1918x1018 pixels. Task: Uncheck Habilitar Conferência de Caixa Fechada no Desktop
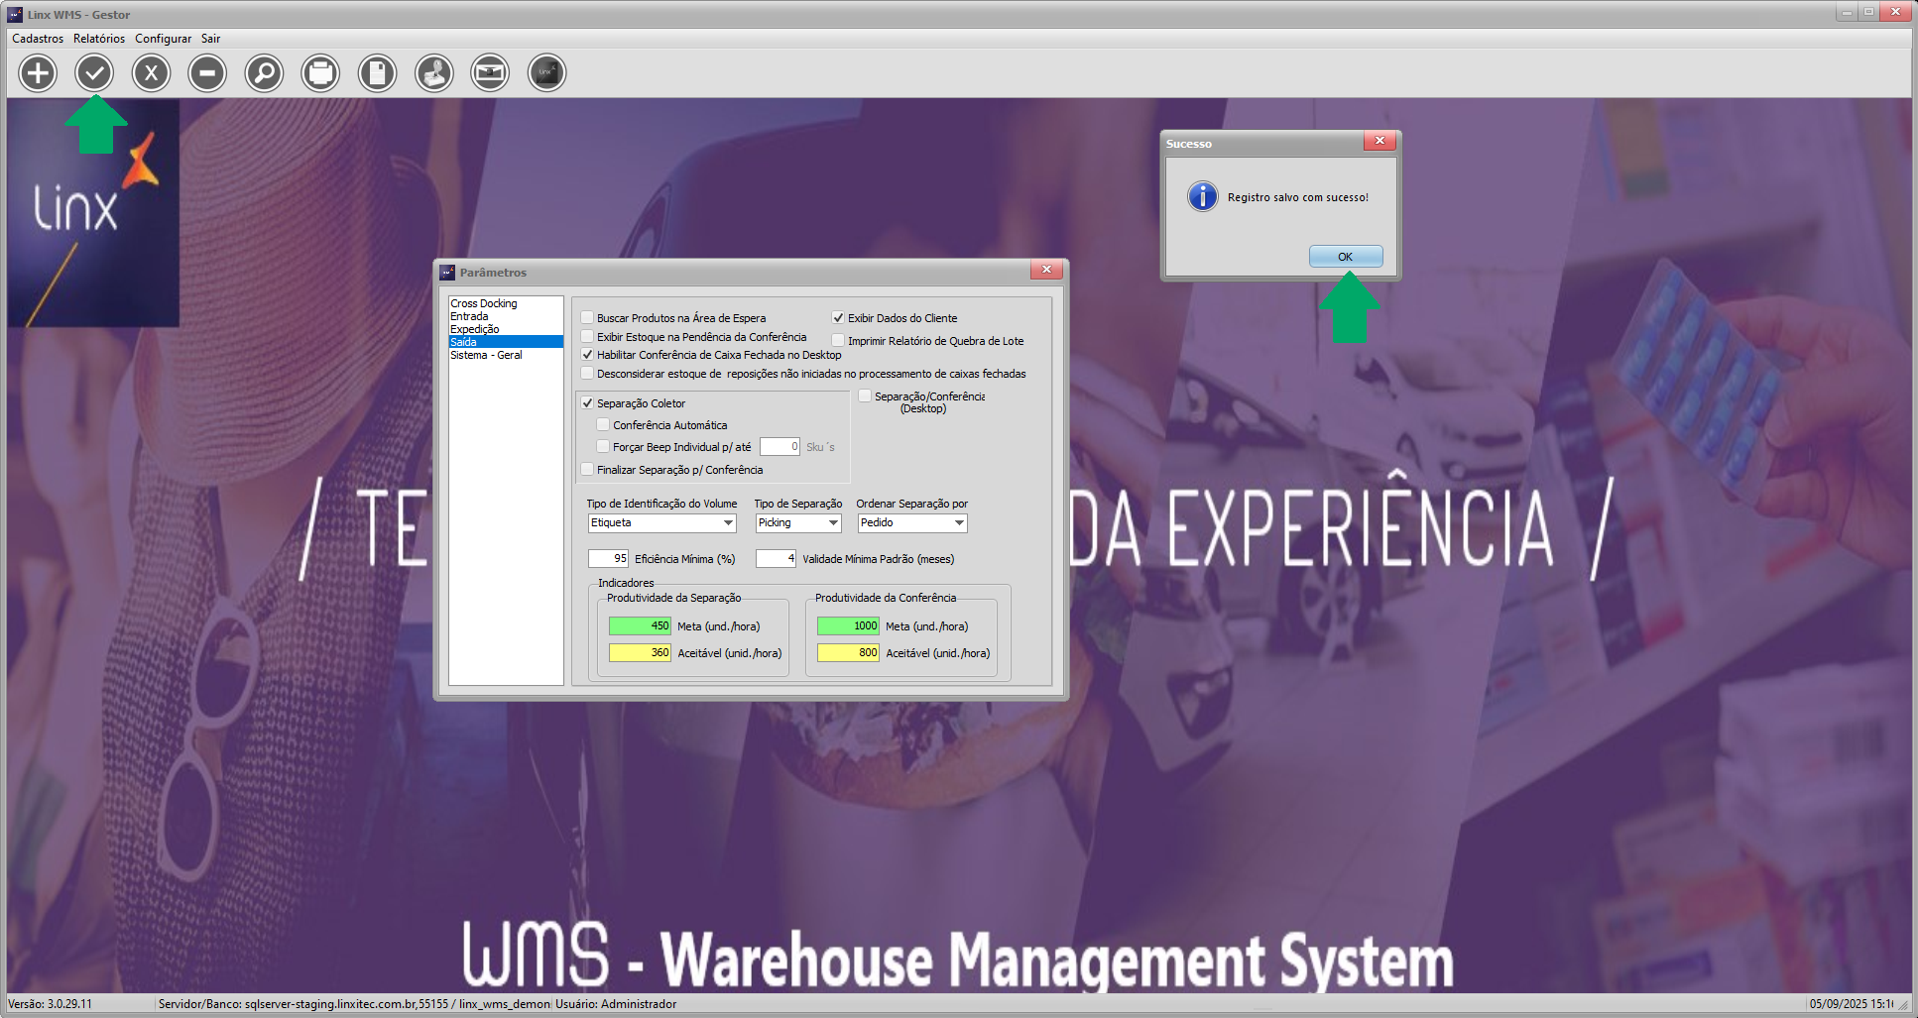(x=587, y=355)
